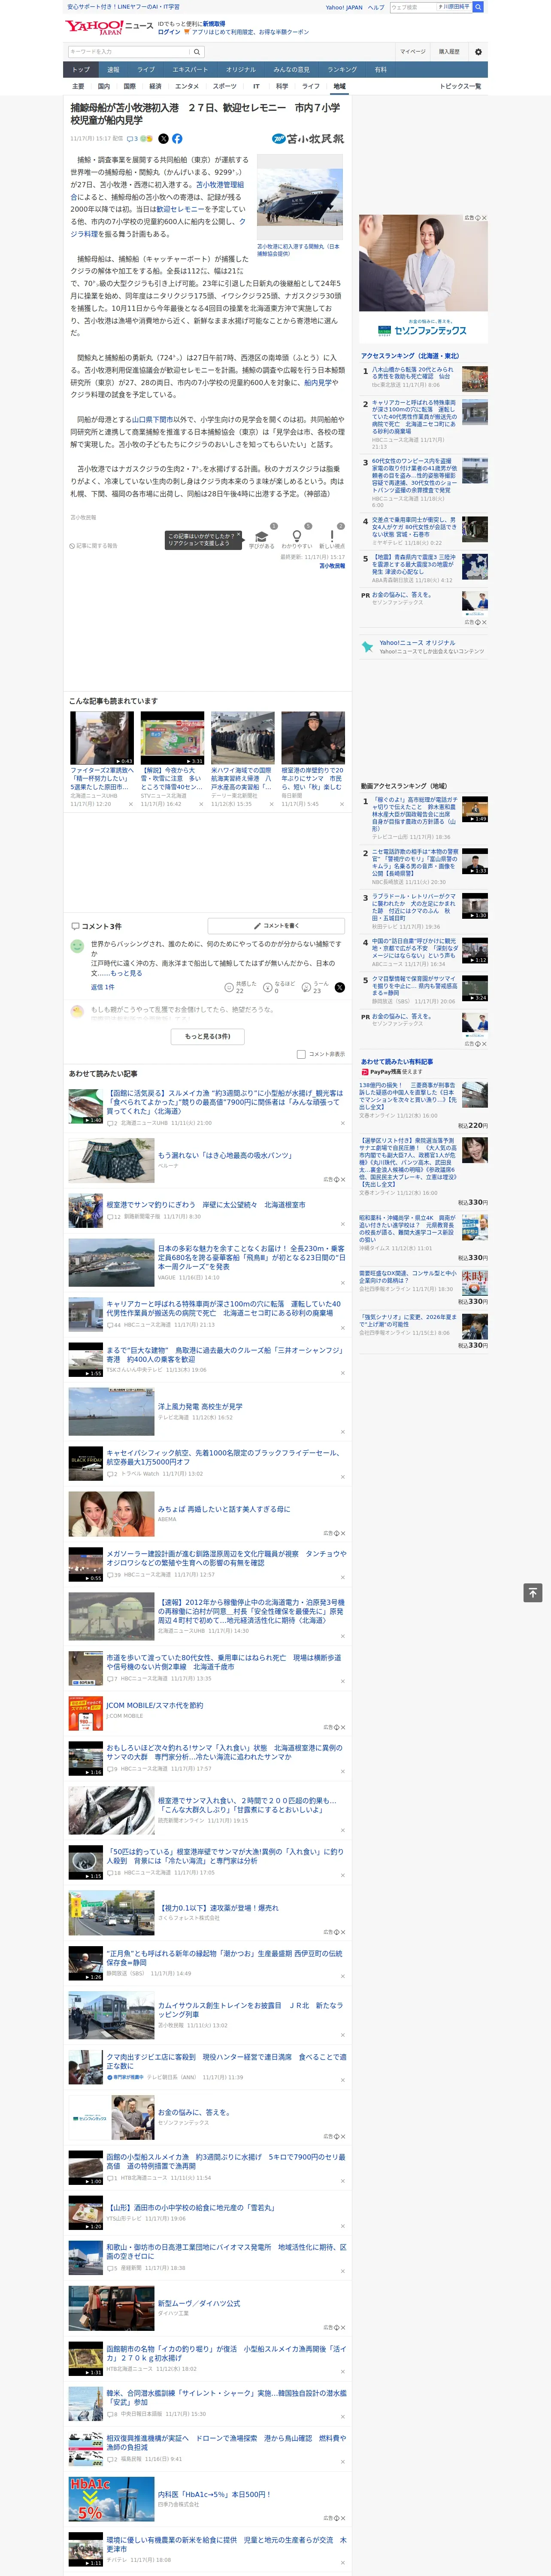551x2576 pixels.
Task: Share article via Facebook icon
Action: click(177, 139)
